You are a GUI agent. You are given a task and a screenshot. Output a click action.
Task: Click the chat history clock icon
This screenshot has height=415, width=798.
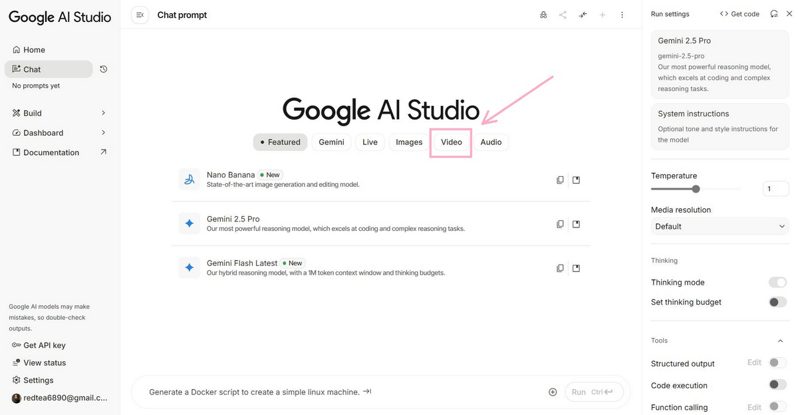(104, 69)
